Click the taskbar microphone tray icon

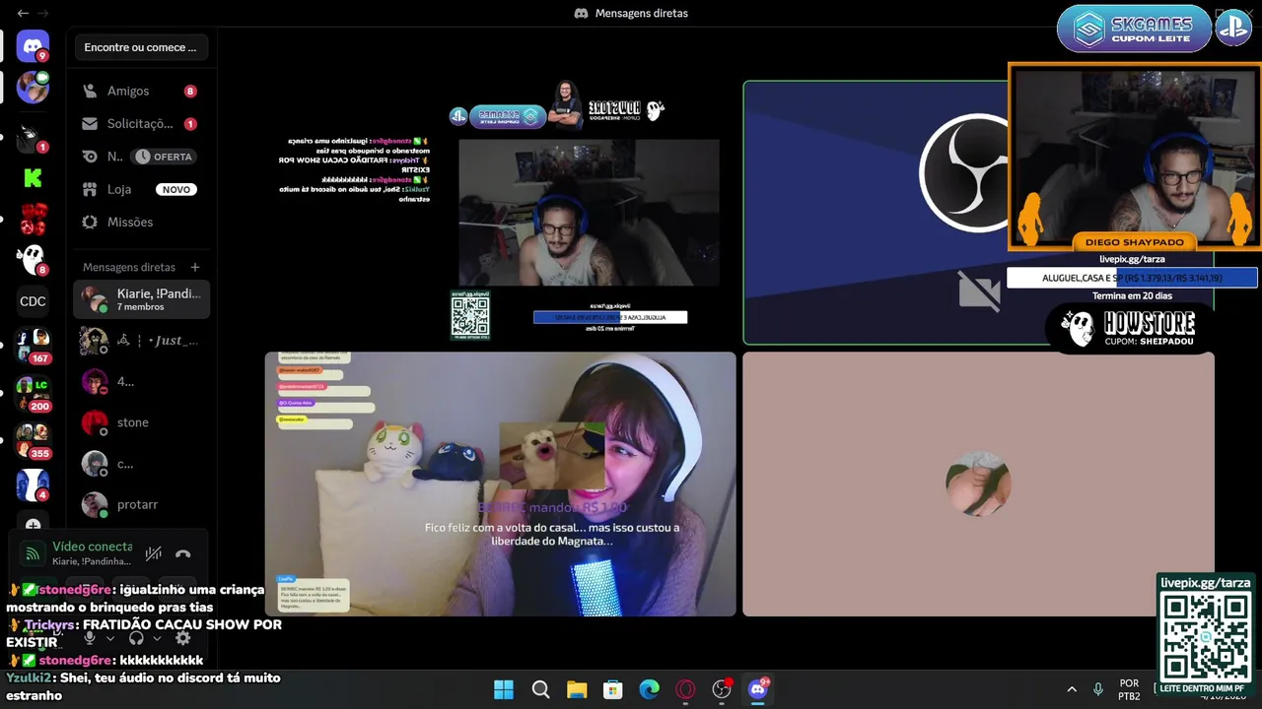1098,689
